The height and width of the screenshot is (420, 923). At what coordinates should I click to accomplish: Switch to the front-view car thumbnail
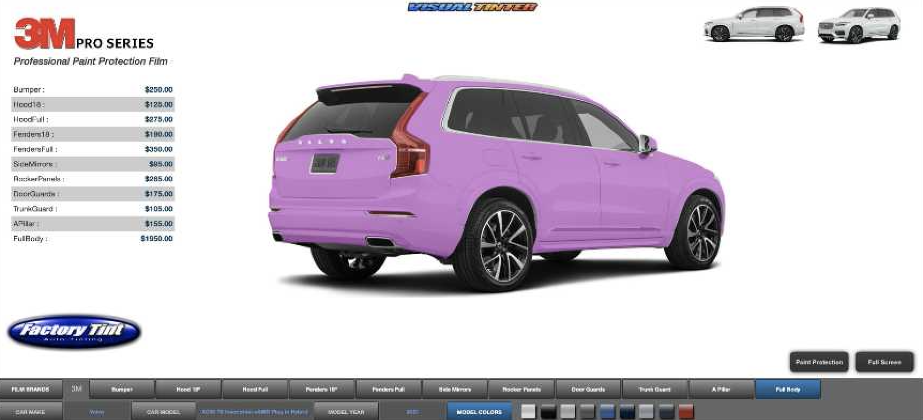859,26
